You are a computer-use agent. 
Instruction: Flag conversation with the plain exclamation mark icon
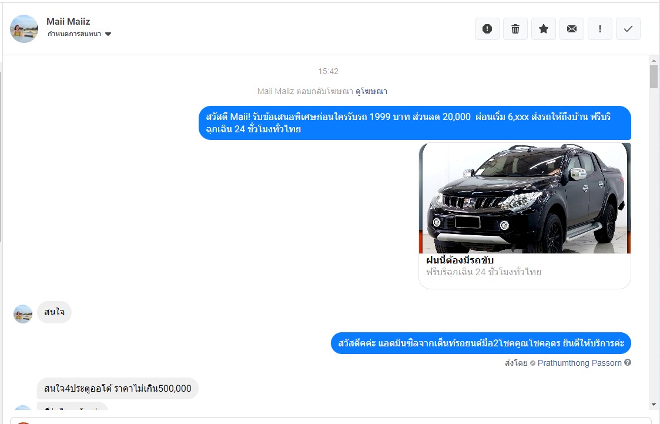pos(599,29)
